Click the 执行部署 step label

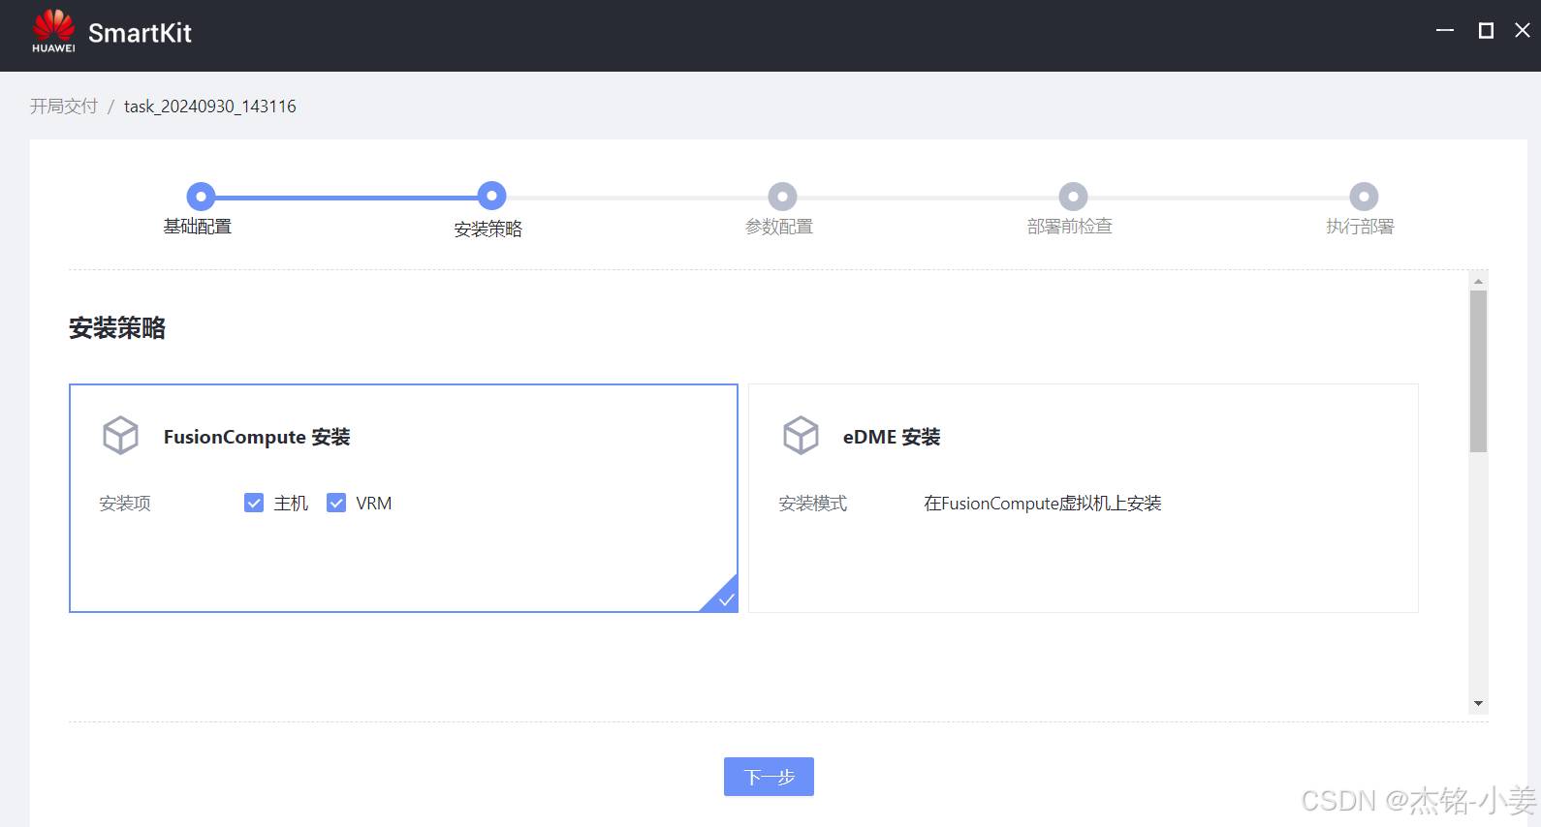coord(1361,227)
